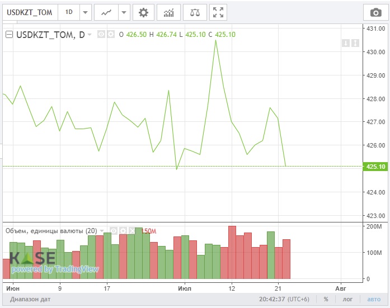Click the 21 date label on time axis

278,288
